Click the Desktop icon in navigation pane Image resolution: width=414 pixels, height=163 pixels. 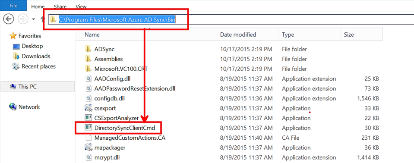[16, 47]
